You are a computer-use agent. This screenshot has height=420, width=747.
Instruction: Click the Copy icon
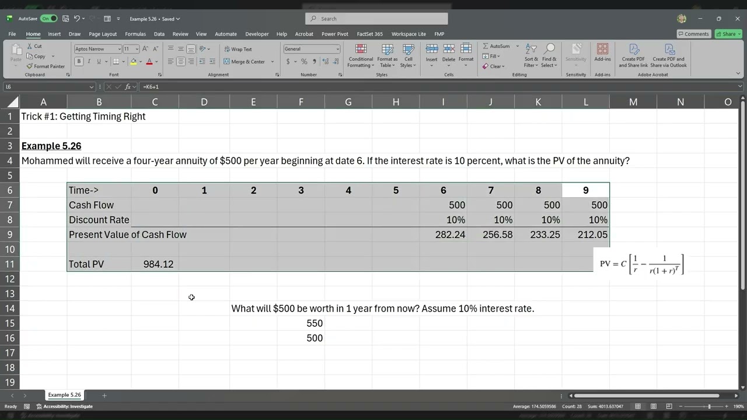(29, 56)
